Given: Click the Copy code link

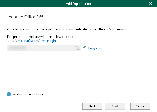Looking at the screenshot, I should pyautogui.click(x=95, y=48).
